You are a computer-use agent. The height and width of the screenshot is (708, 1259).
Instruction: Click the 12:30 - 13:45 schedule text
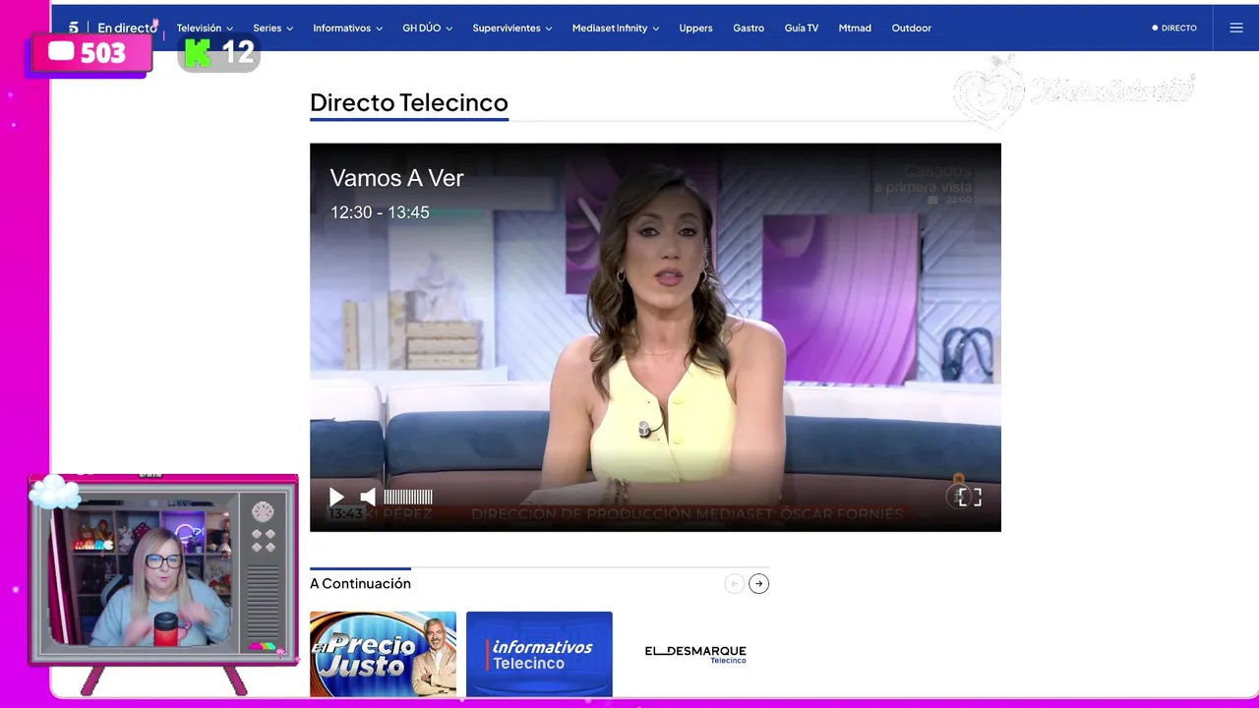[380, 212]
